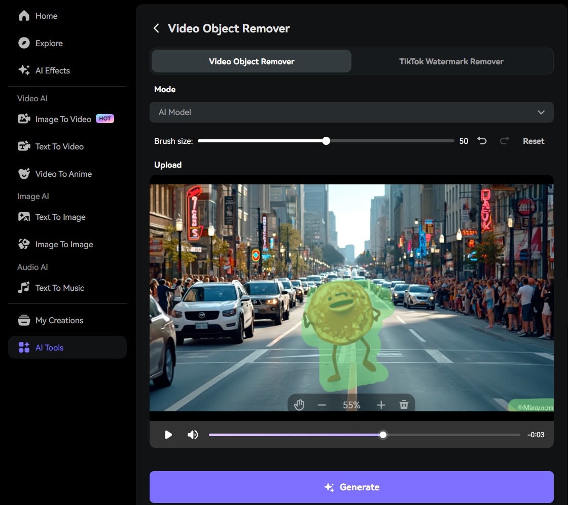
Task: Delete the mask with the trash icon
Action: 404,405
